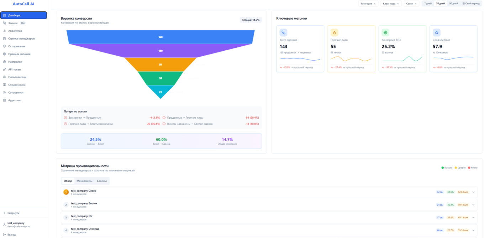Expand the test_company Север row chevron
The width and height of the screenshot is (484, 238).
(x=473, y=192)
